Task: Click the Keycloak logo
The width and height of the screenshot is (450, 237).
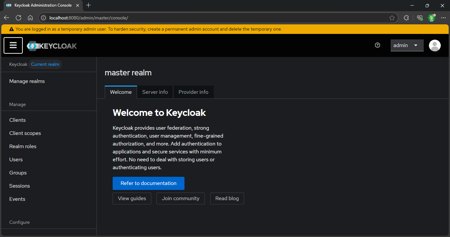Action: [52, 46]
